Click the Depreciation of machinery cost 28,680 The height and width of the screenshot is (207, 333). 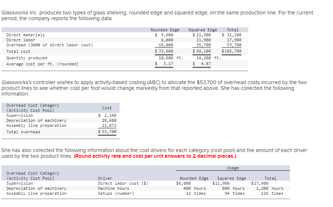pos(109,120)
